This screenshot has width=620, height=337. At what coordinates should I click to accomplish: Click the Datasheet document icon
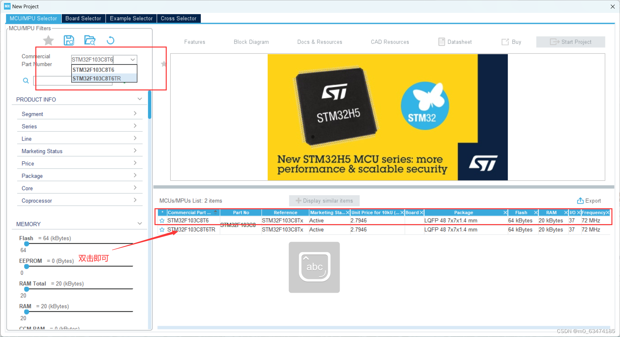click(441, 42)
